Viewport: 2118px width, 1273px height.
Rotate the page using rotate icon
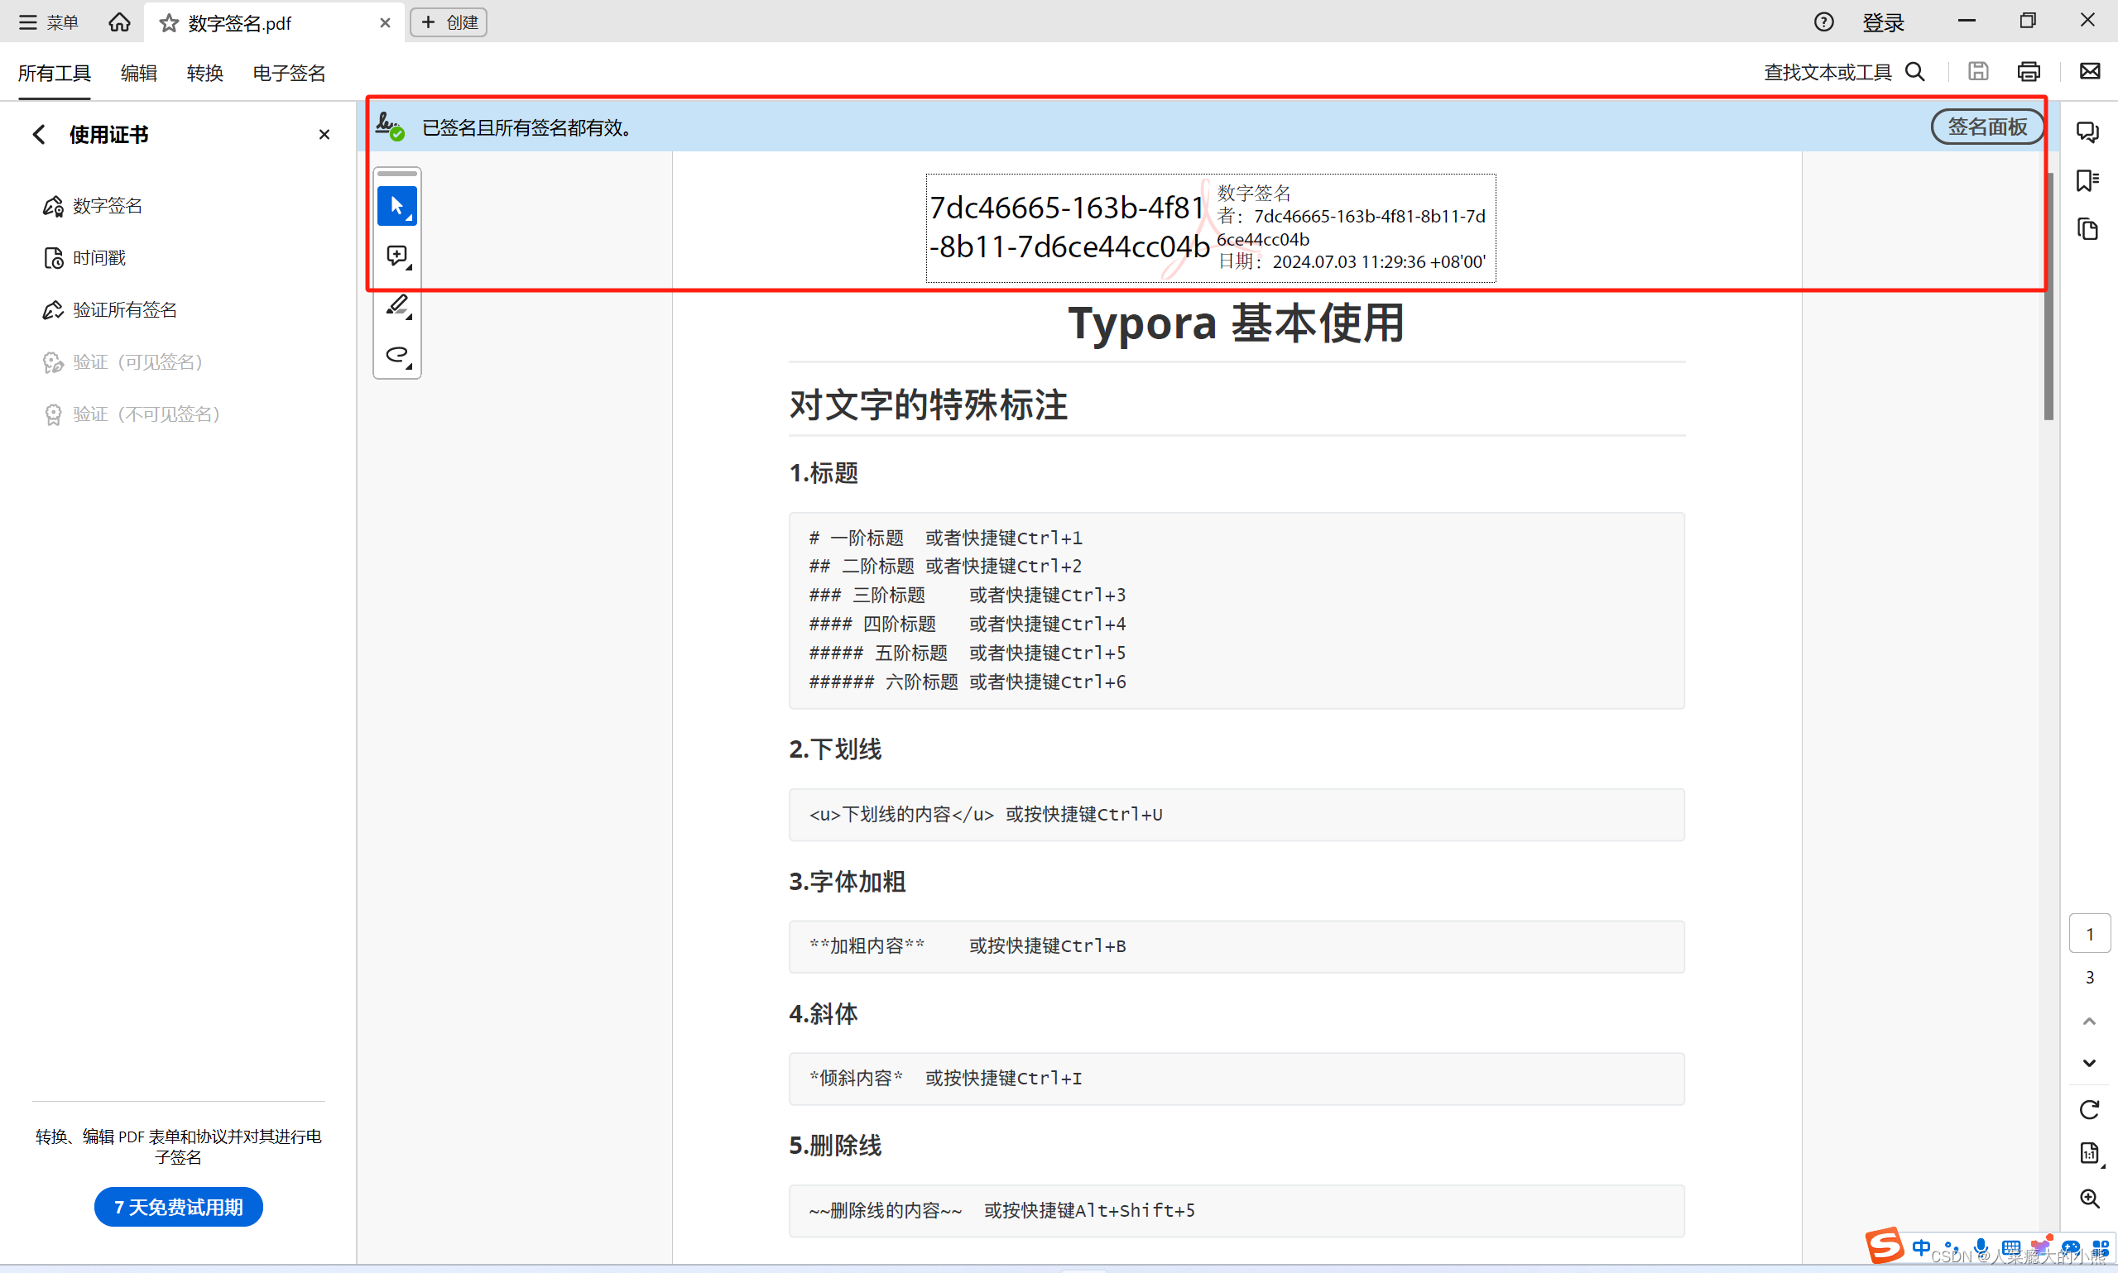click(2089, 1110)
